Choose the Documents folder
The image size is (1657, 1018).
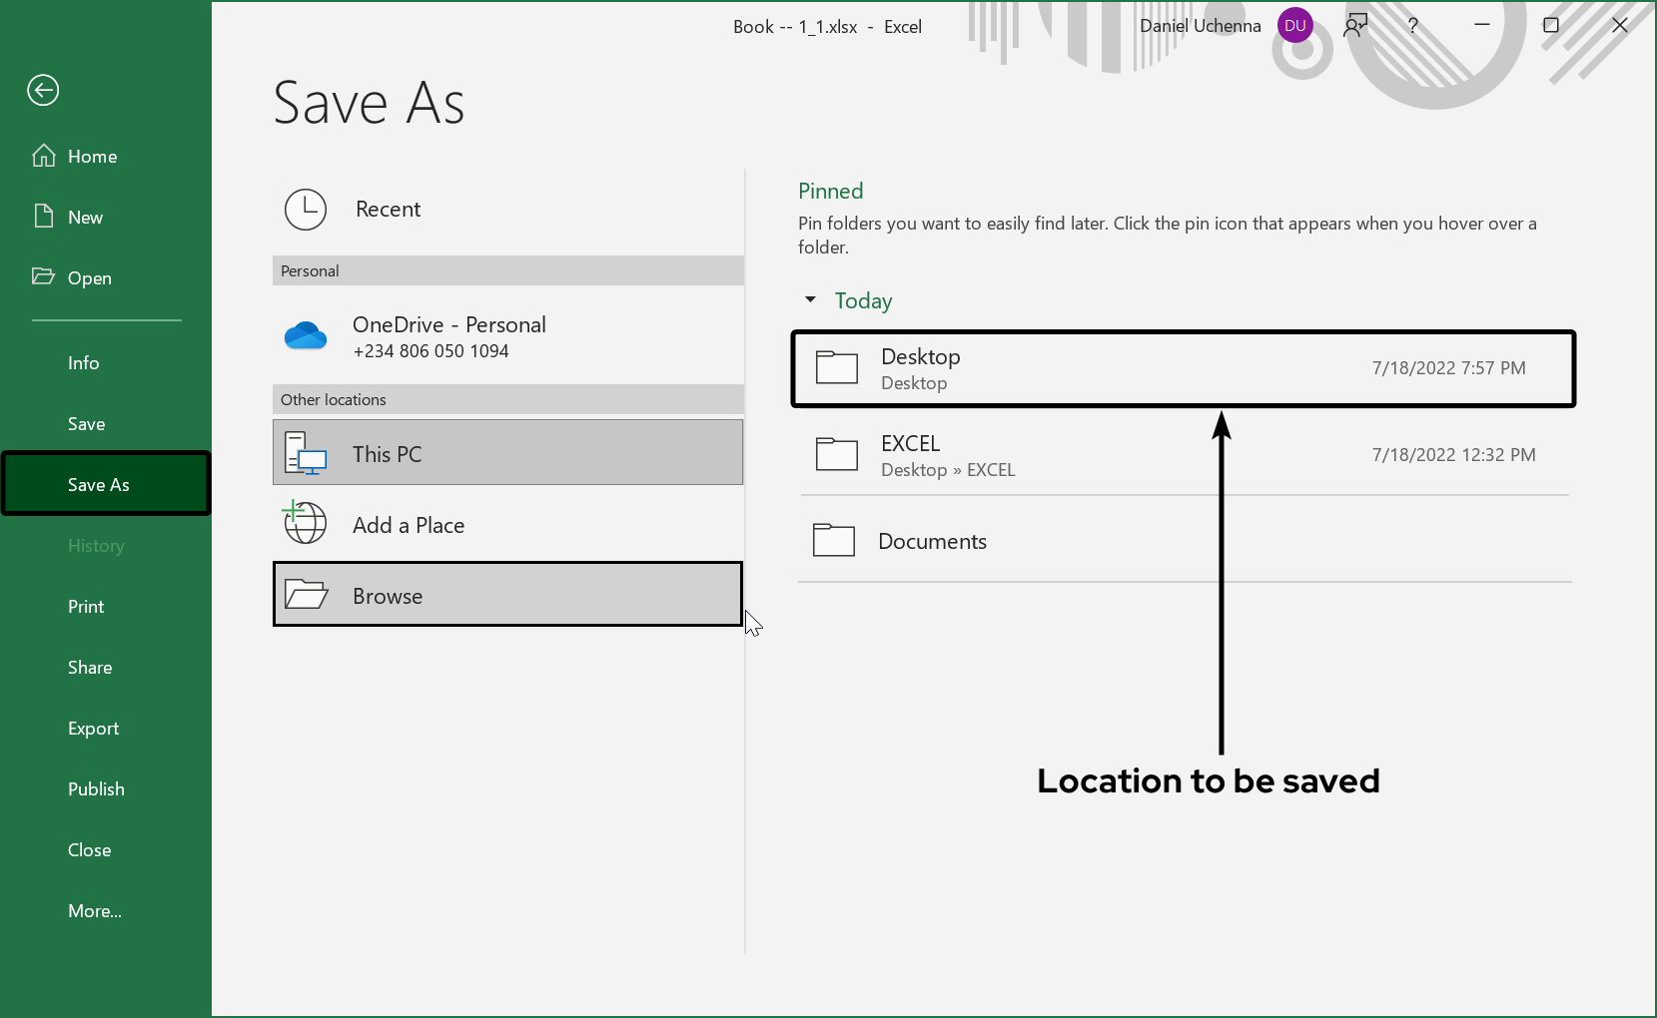1183,541
